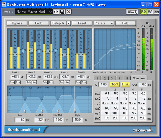
Task: Switch to band tab 3
Action: coord(112,78)
